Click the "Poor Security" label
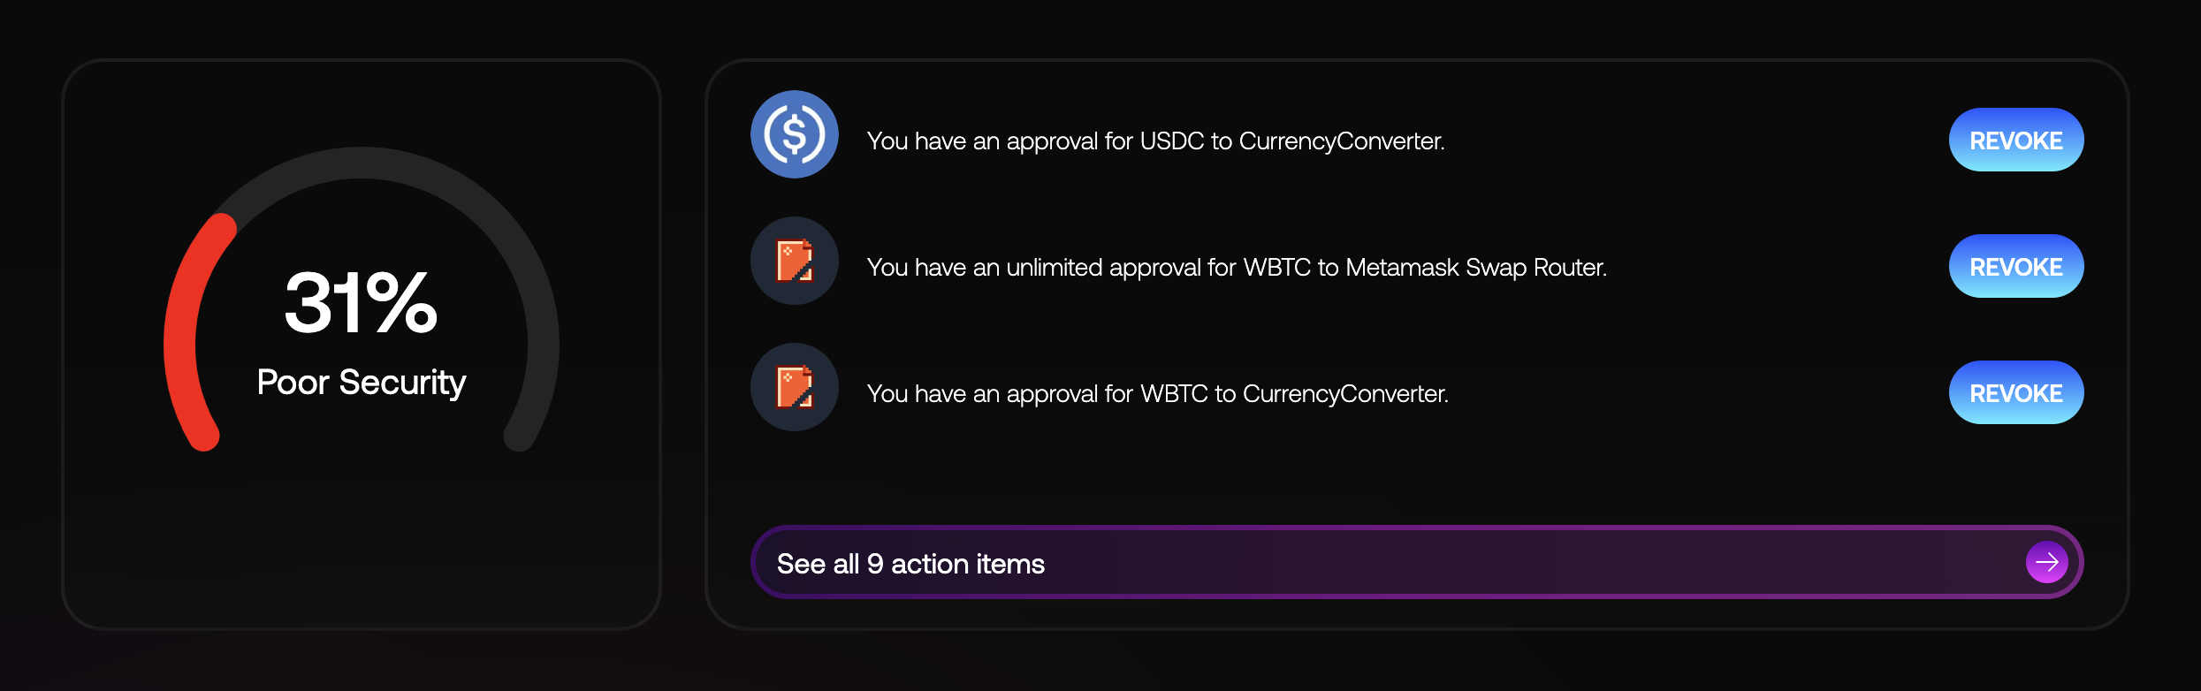 (361, 383)
